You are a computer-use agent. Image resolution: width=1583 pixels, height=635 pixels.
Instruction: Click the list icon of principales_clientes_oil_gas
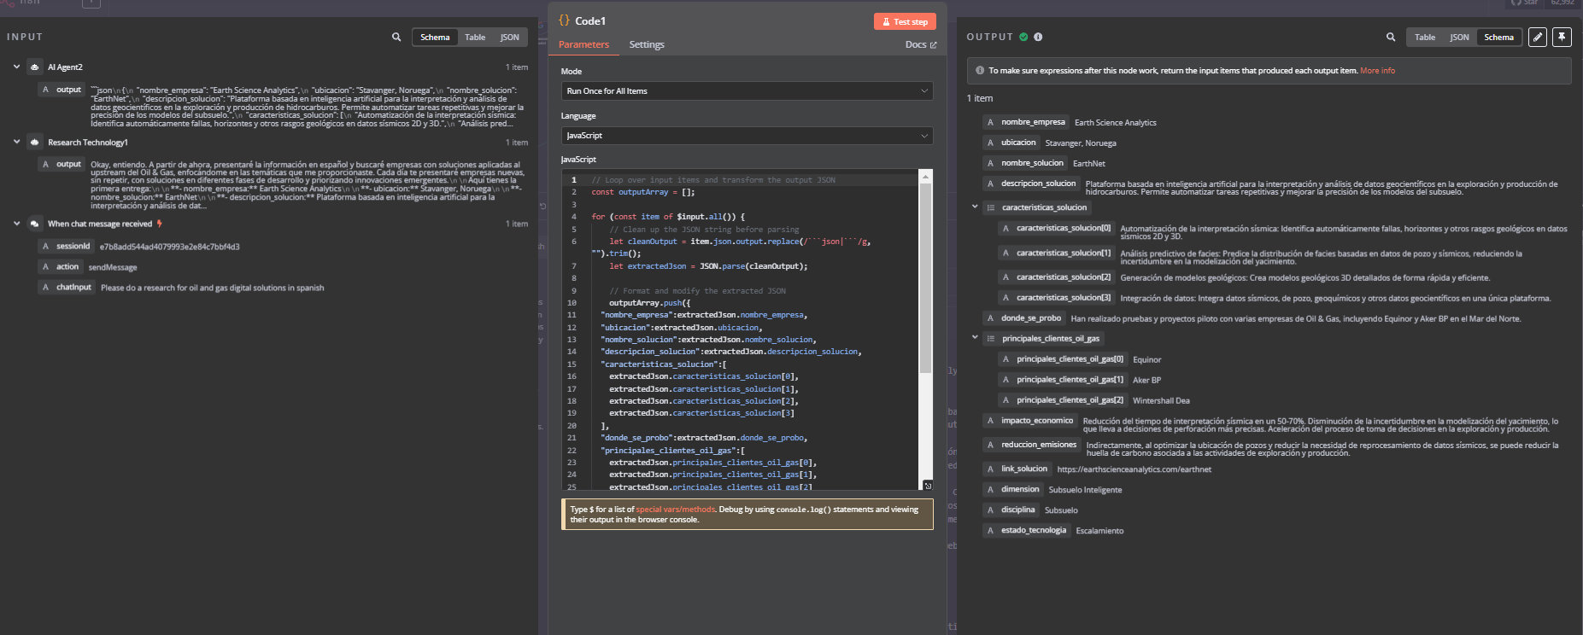pyautogui.click(x=990, y=339)
